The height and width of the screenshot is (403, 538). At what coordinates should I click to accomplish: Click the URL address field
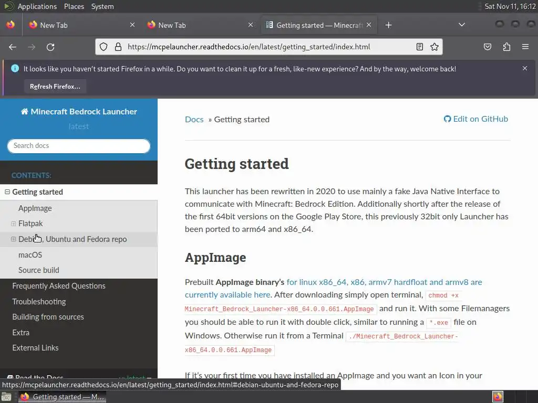click(267, 47)
